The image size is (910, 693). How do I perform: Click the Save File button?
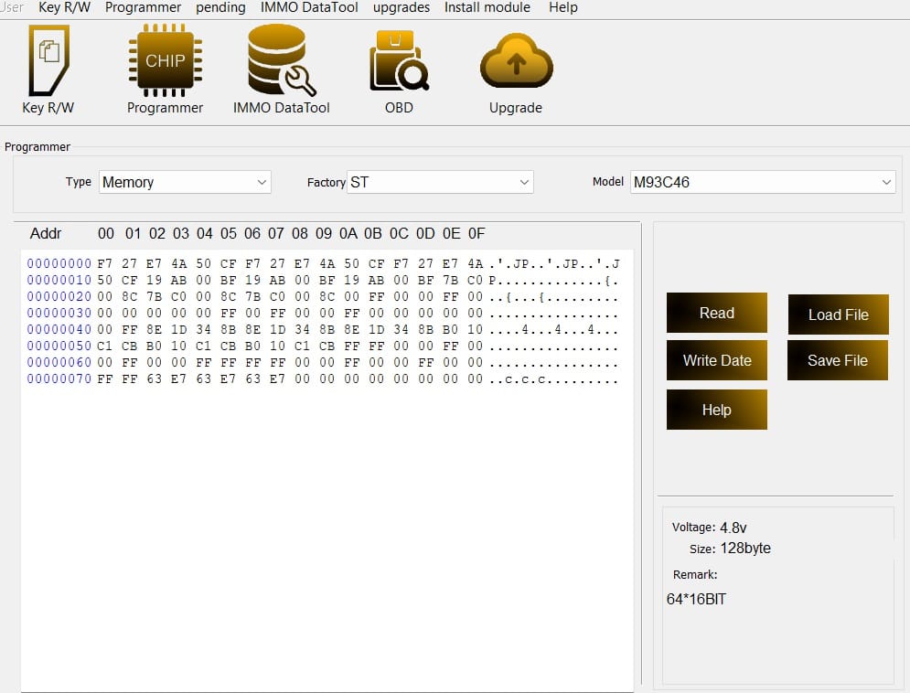tap(838, 360)
